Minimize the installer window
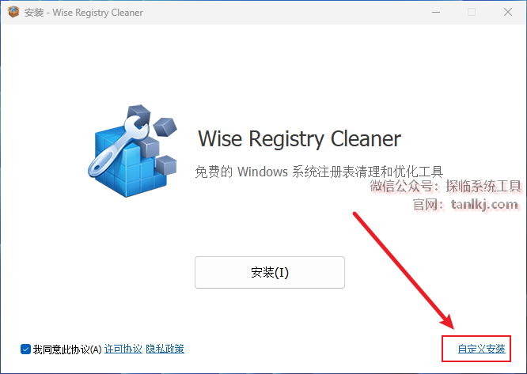 click(436, 12)
